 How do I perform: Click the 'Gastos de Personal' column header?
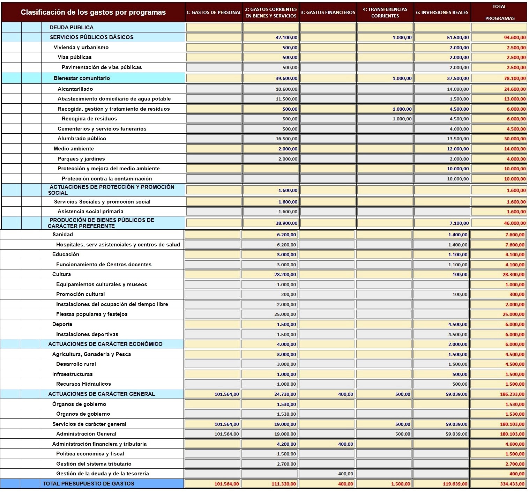point(214,12)
